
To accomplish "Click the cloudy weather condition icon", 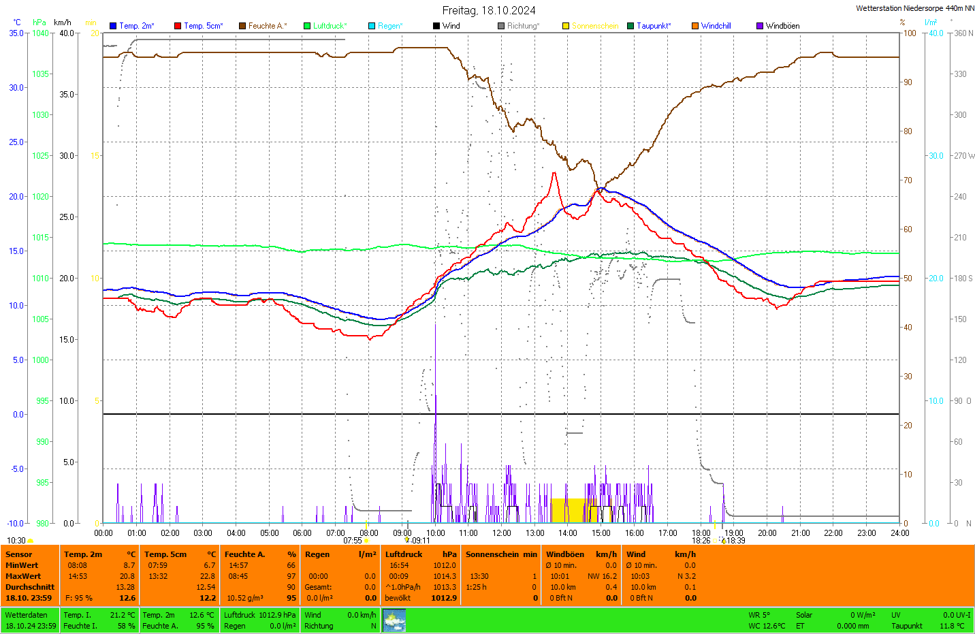I will 394,620.
